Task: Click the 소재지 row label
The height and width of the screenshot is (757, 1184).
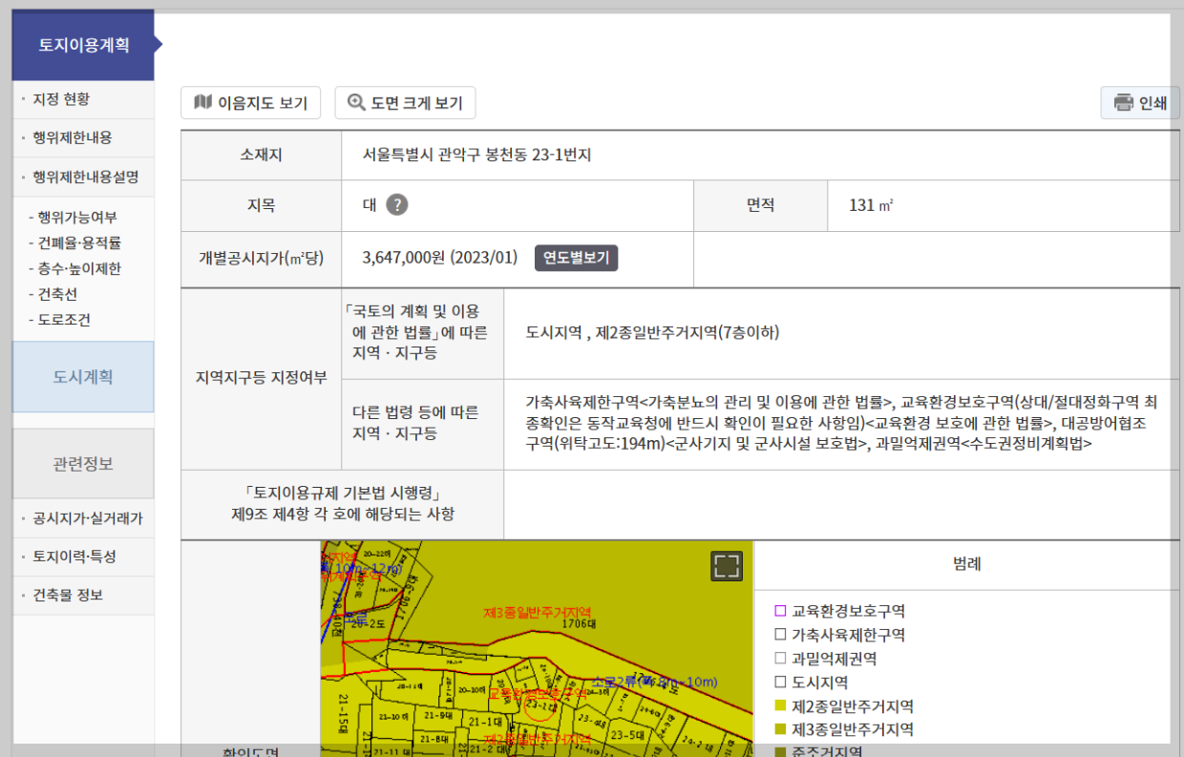Action: point(261,155)
